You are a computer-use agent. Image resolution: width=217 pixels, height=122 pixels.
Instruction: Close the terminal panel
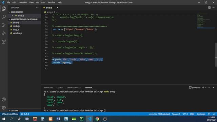[213, 87]
